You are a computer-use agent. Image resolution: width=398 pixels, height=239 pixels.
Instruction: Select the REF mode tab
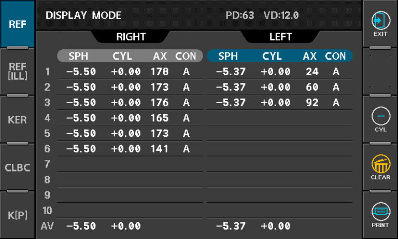(x=17, y=24)
